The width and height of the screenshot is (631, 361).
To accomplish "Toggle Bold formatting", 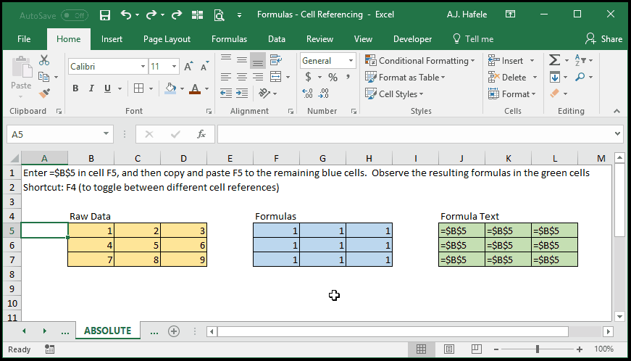I will click(75, 88).
